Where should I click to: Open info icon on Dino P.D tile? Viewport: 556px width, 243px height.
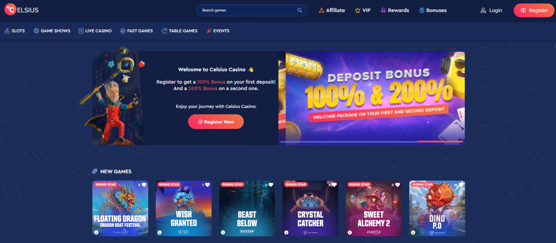pyautogui.click(x=413, y=232)
